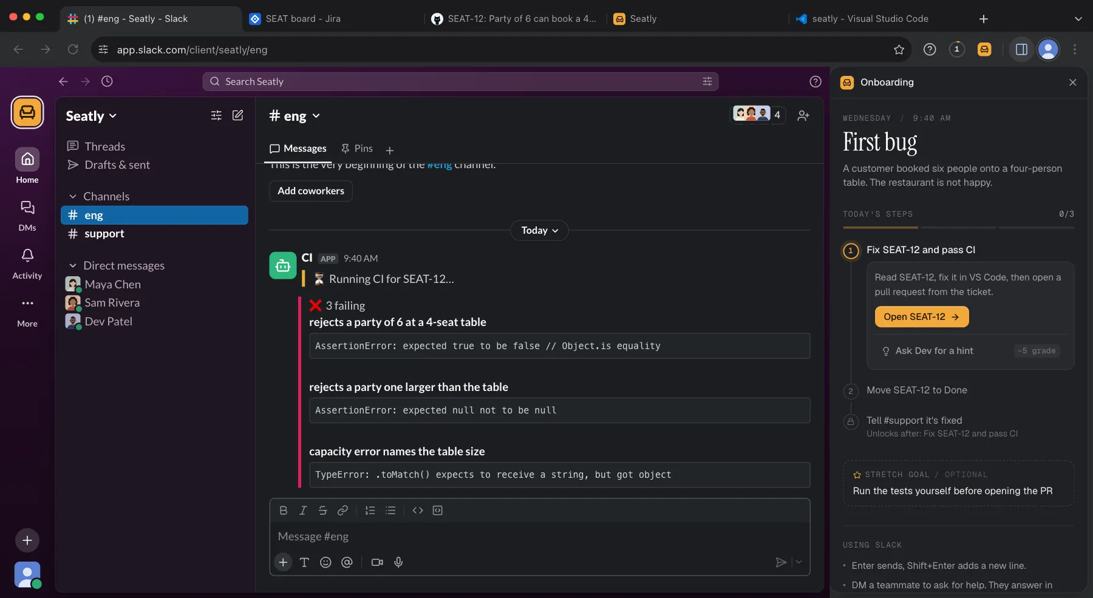Expand the Seatly workspace menu
This screenshot has height=598, width=1093.
[91, 116]
